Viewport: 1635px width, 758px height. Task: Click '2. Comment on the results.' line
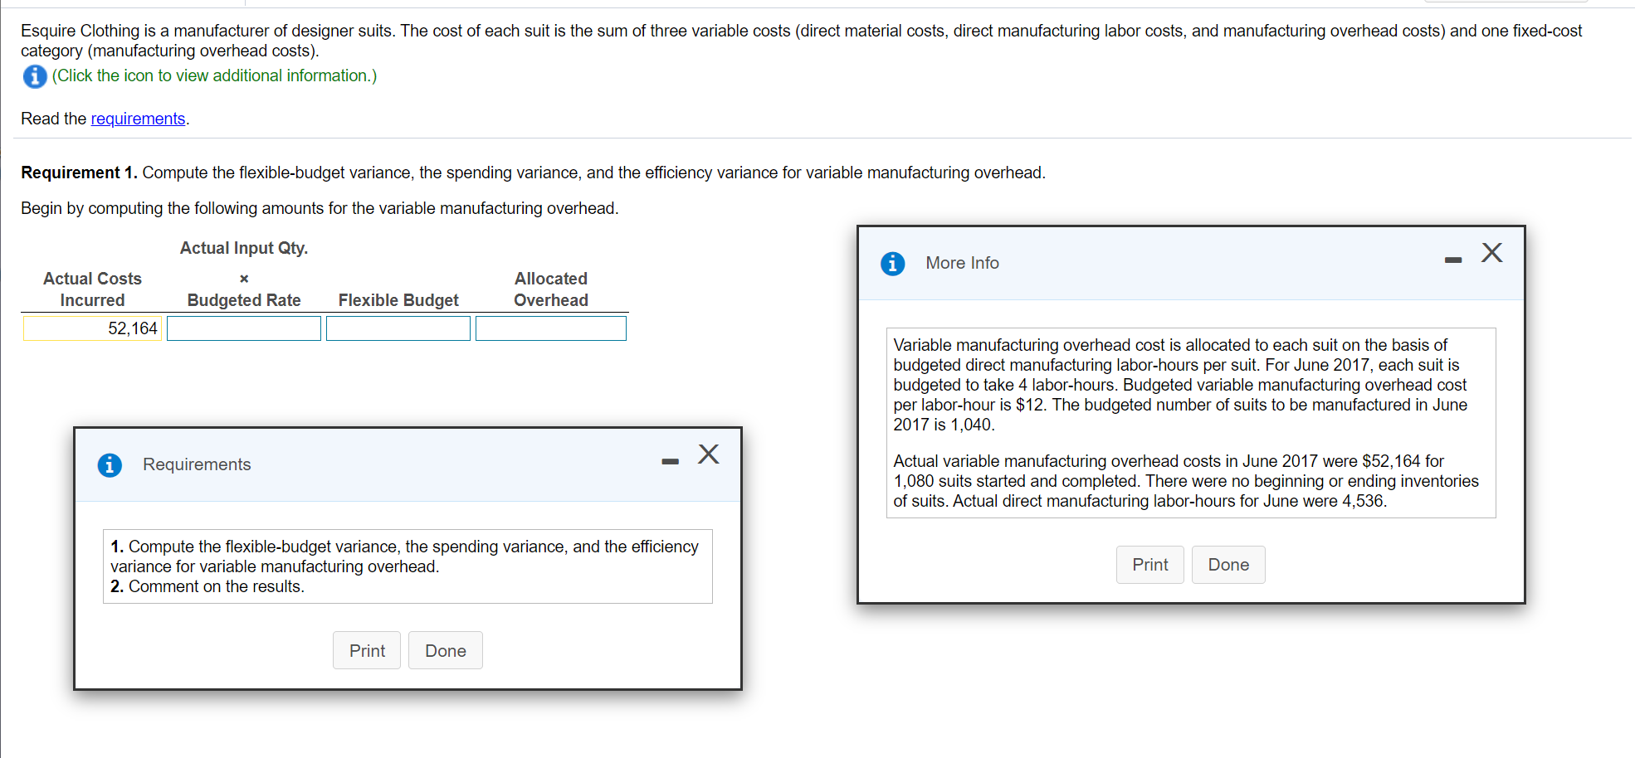click(207, 586)
